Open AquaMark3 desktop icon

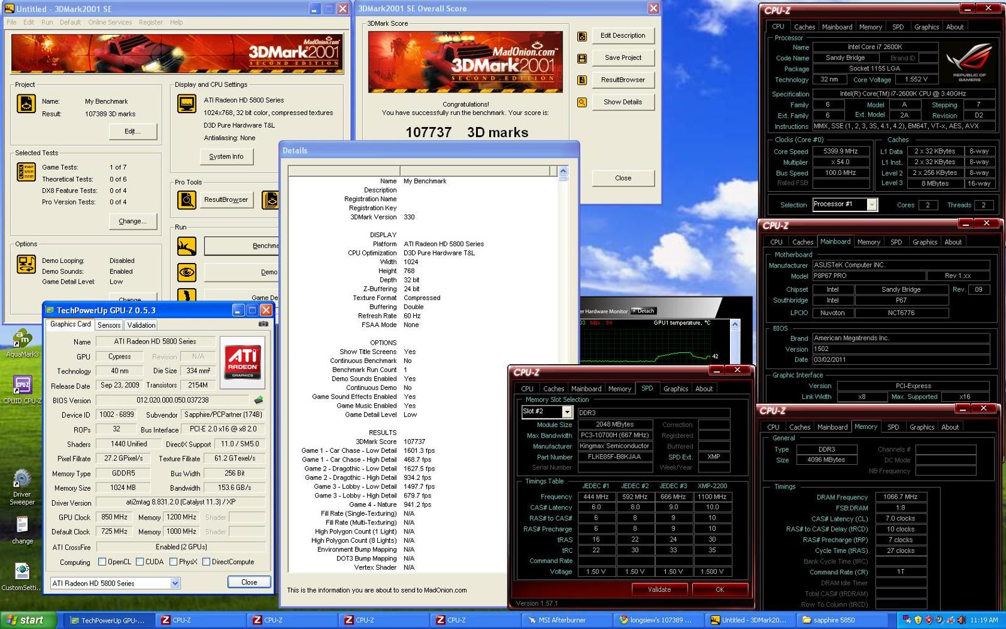coord(22,343)
